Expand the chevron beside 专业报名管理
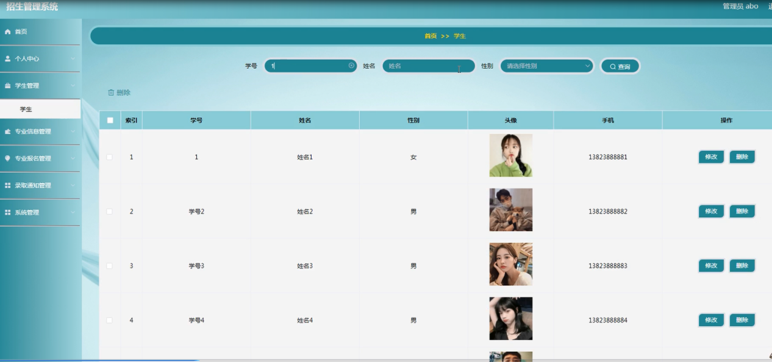The image size is (772, 362). tap(73, 158)
